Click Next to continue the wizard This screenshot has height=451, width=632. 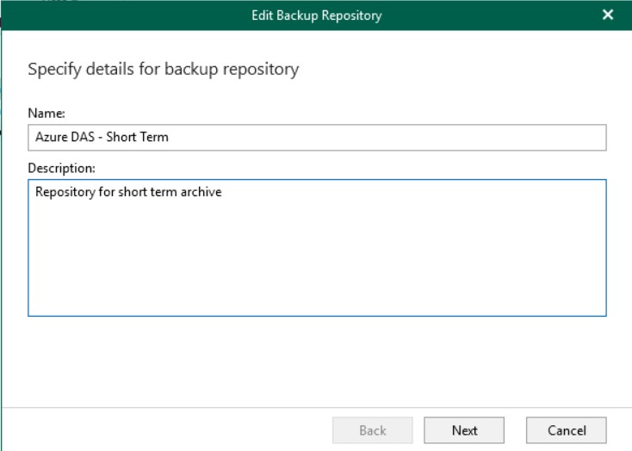click(464, 430)
